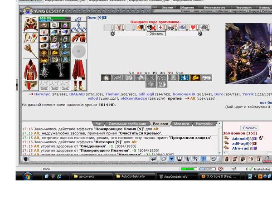Click the log scroll down arrow
The width and height of the screenshot is (272, 204).
(219, 153)
